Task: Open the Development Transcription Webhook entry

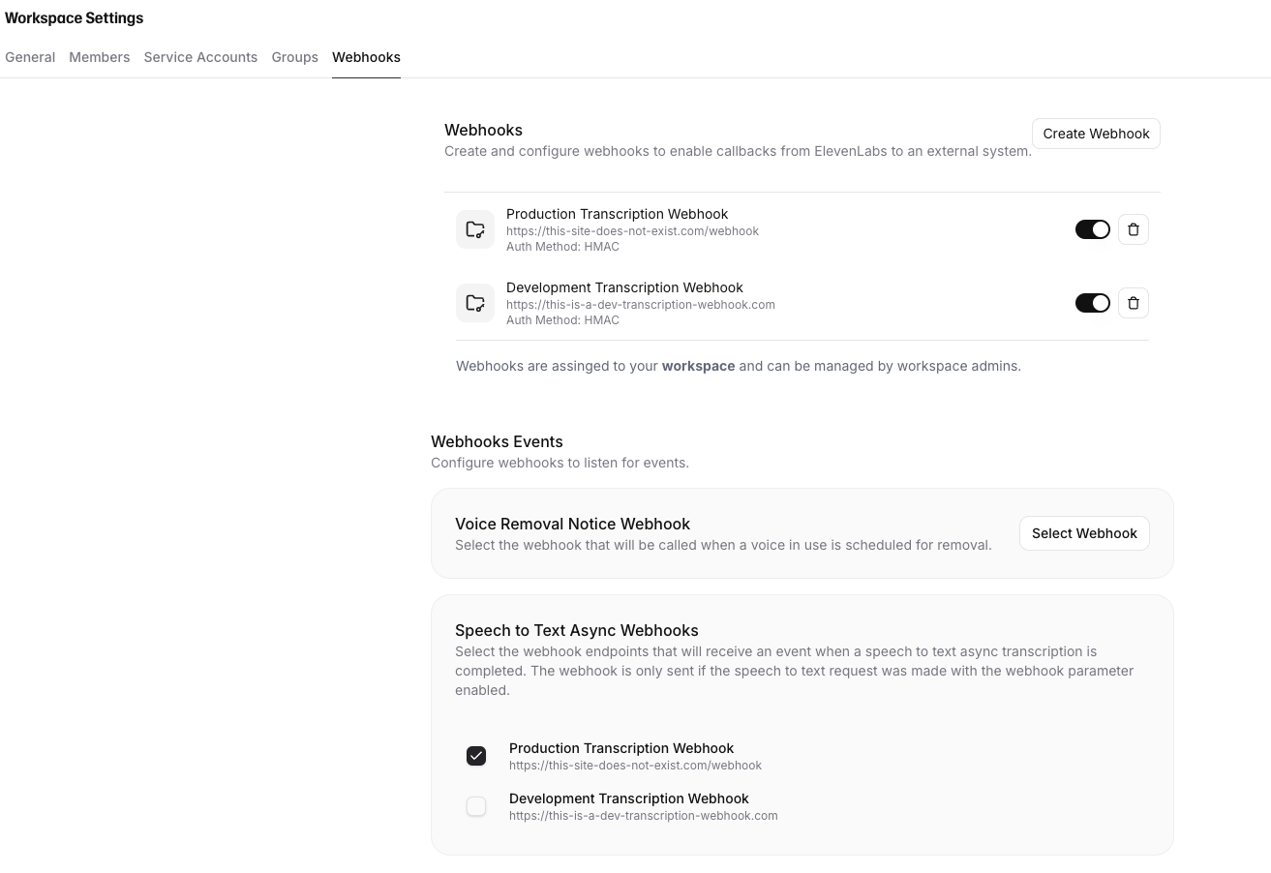Action: coord(624,287)
